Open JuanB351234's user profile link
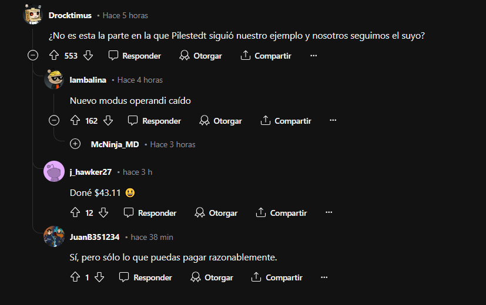The height and width of the screenshot is (305, 486). pos(95,237)
